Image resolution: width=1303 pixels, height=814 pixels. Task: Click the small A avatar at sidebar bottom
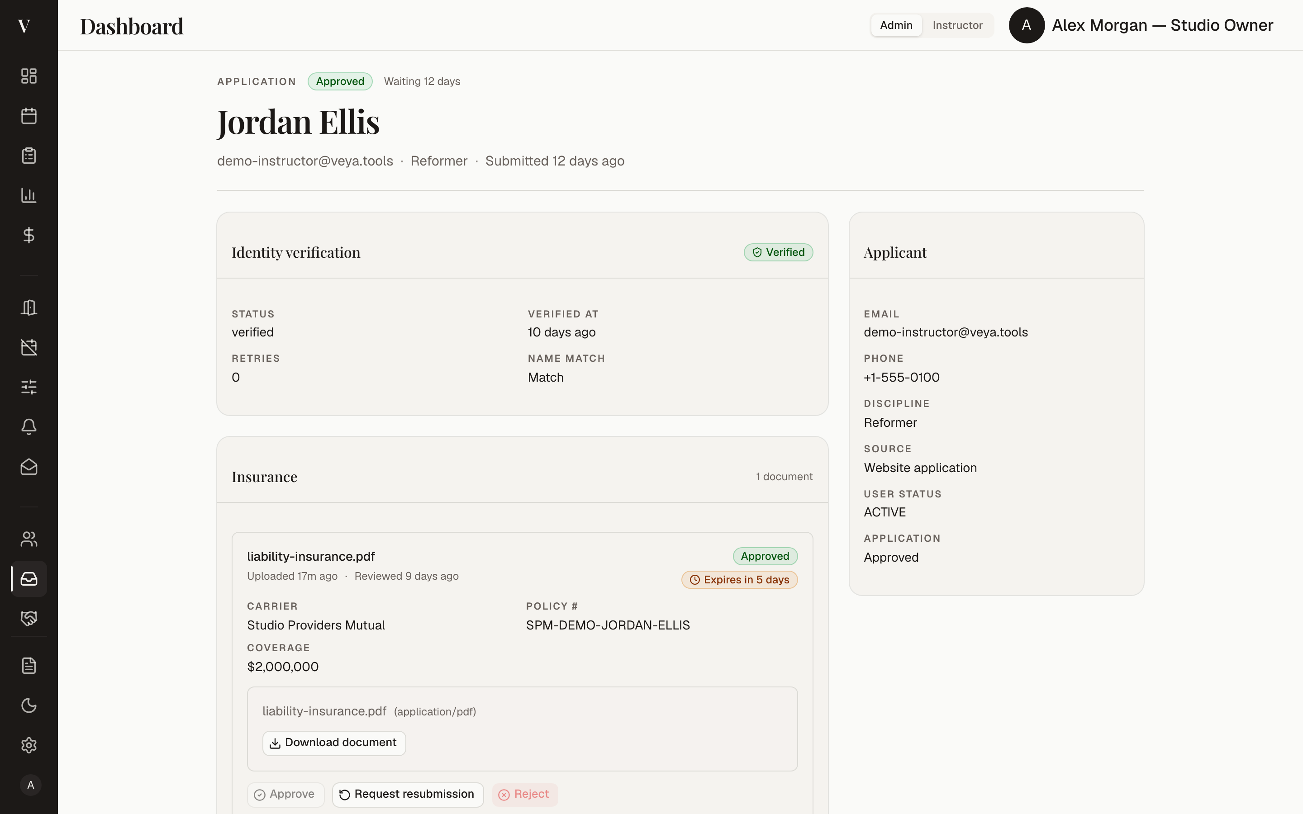(x=31, y=786)
